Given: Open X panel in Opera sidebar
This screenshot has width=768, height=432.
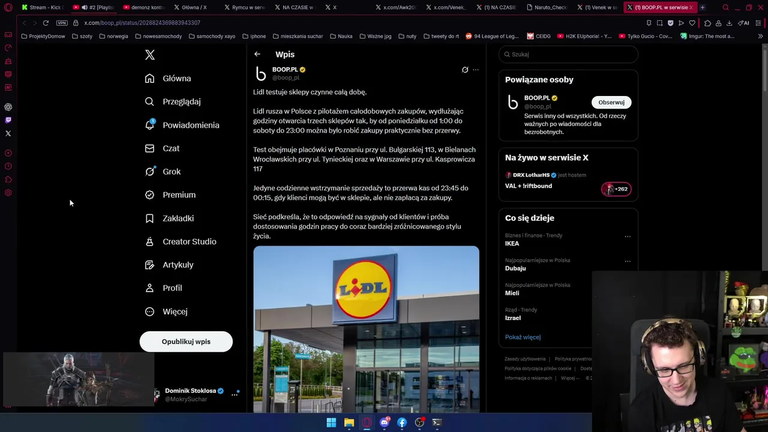Looking at the screenshot, I should pyautogui.click(x=8, y=133).
